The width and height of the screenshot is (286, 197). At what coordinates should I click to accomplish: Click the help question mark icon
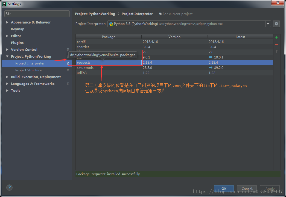point(9,187)
